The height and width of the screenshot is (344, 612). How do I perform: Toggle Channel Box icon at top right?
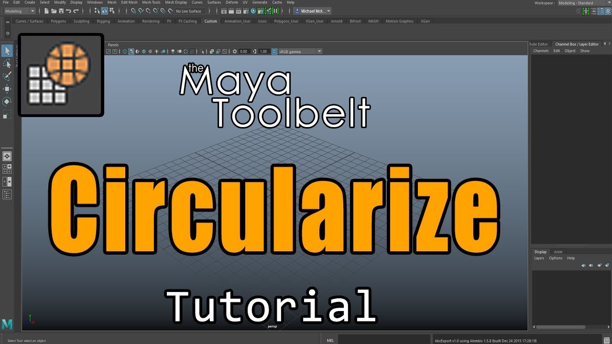click(607, 11)
